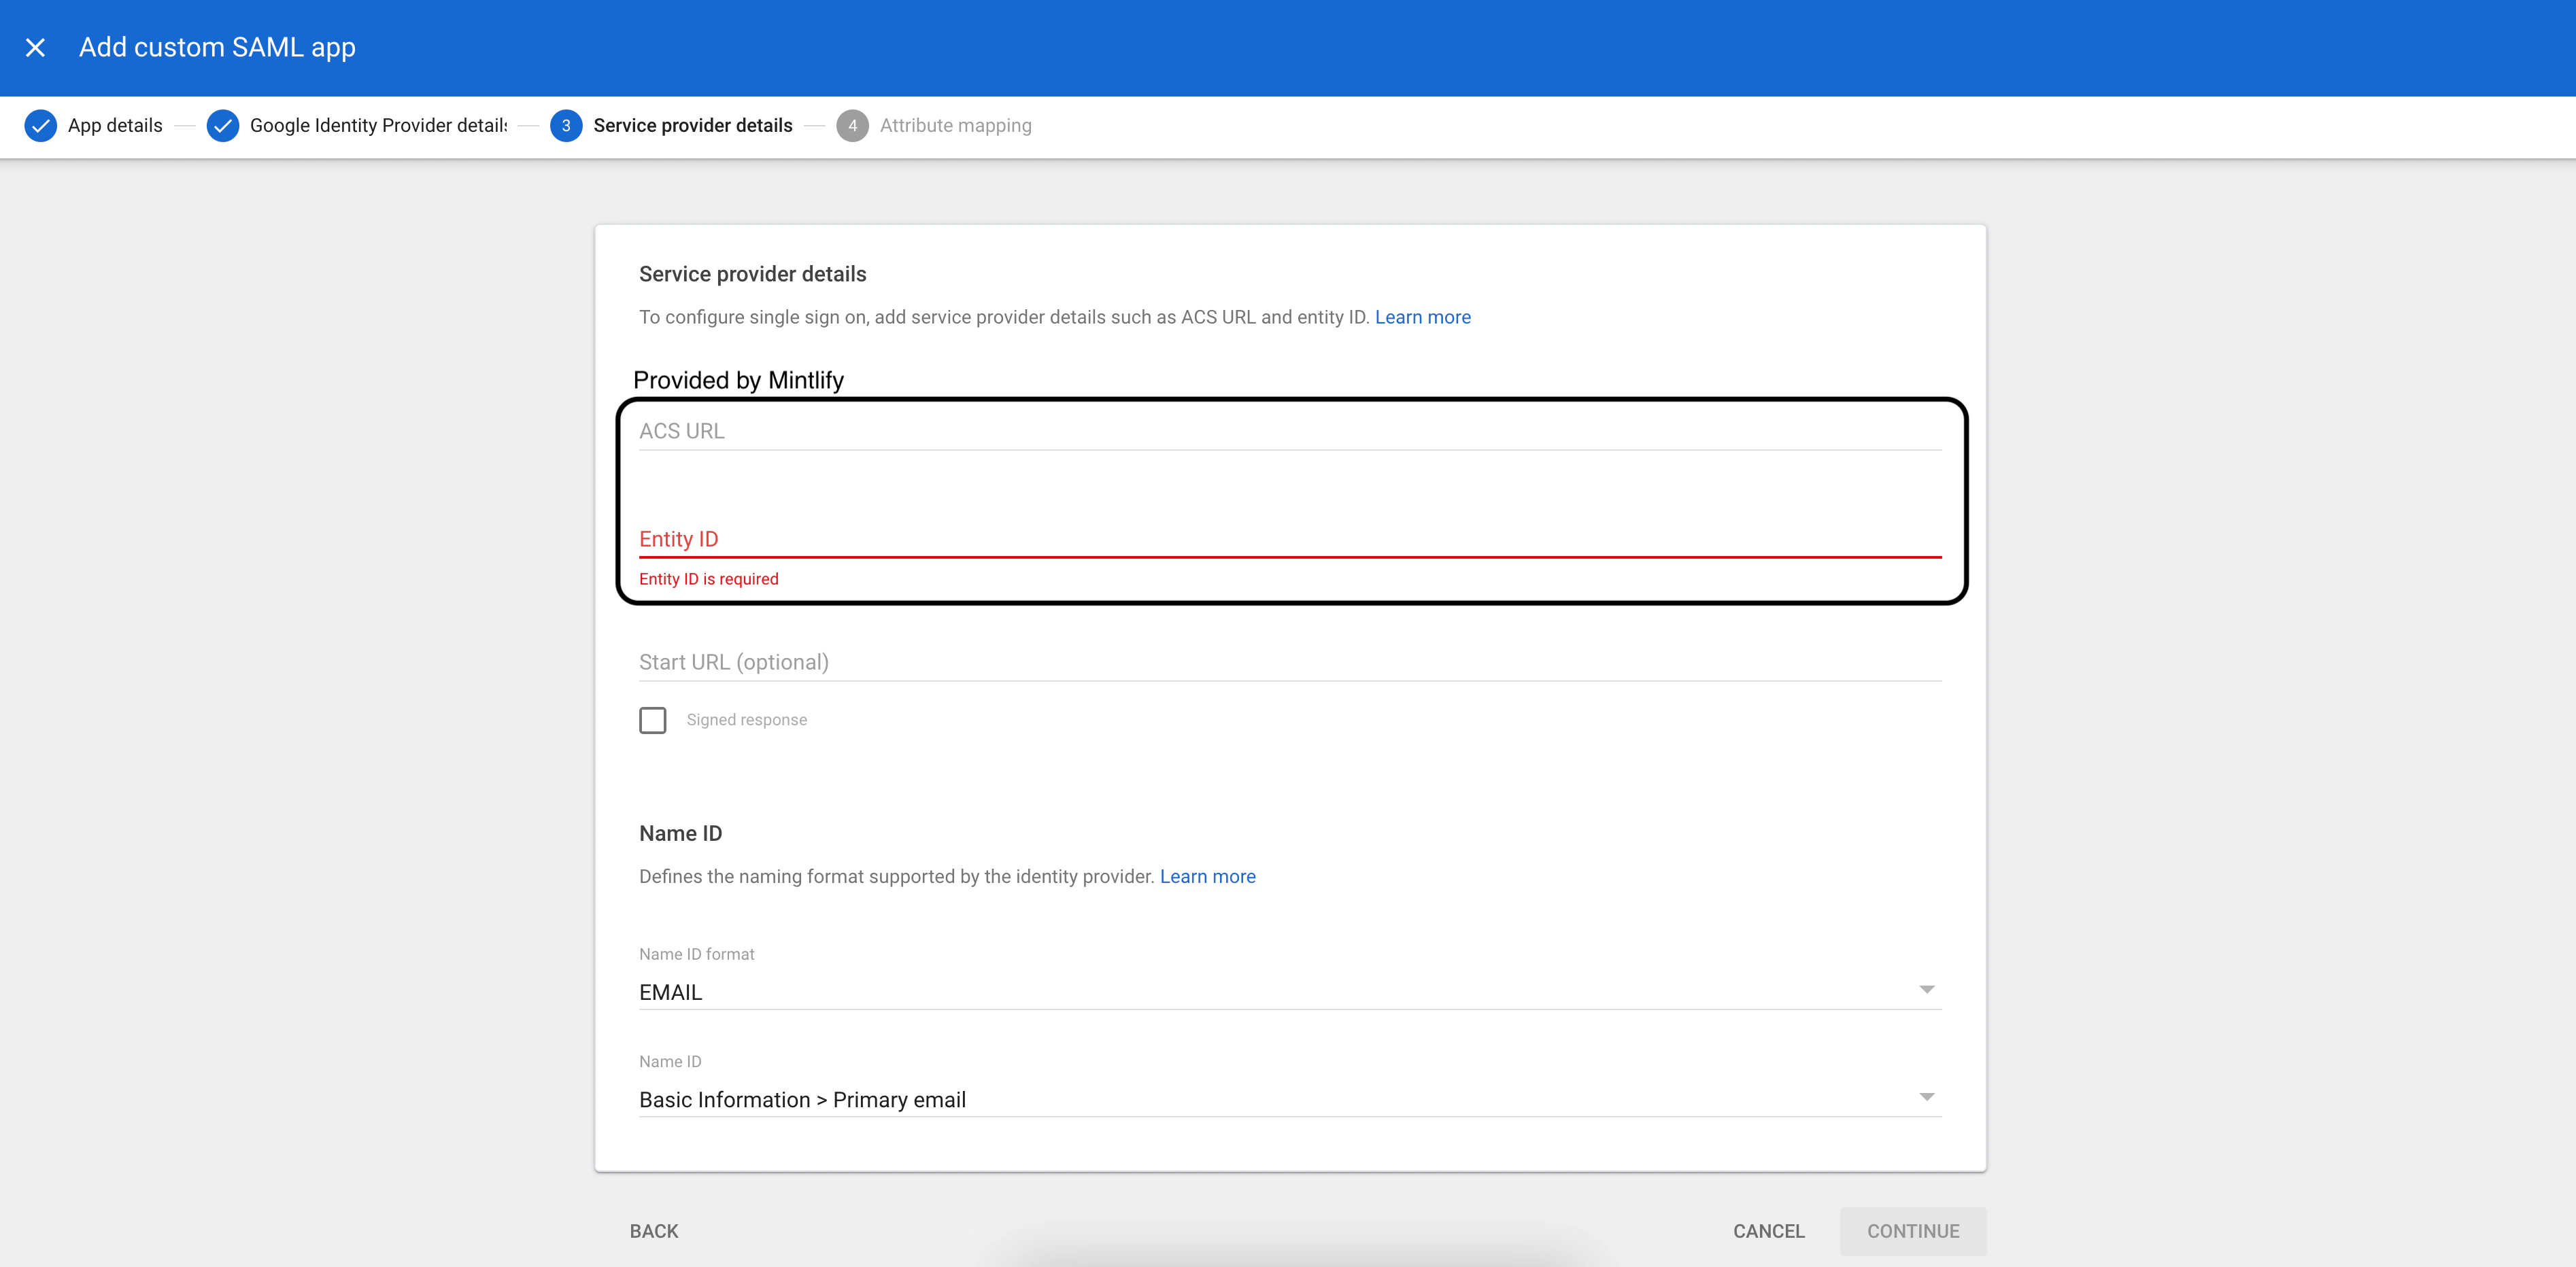Switch to the App details step
This screenshot has height=1267, width=2576.
click(114, 125)
